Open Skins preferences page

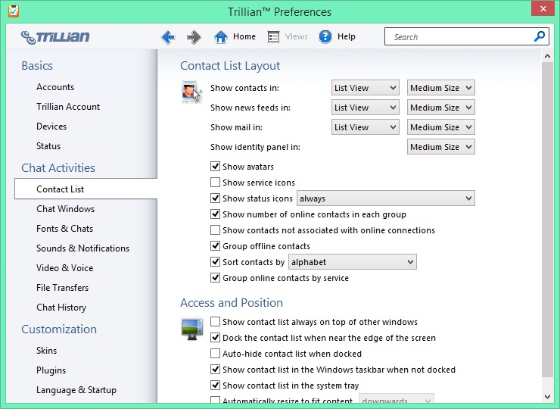(x=46, y=351)
